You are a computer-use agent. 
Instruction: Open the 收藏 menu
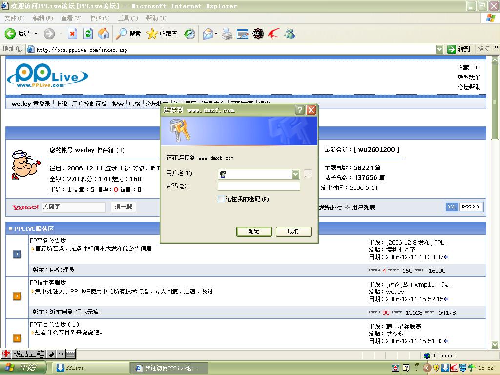click(x=100, y=18)
